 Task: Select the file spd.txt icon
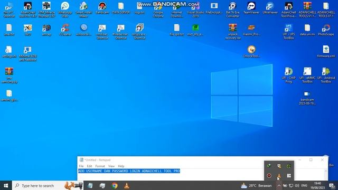pos(177,30)
